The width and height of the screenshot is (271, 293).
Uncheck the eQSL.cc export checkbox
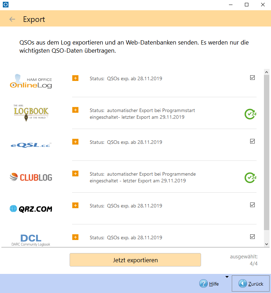coord(252,141)
